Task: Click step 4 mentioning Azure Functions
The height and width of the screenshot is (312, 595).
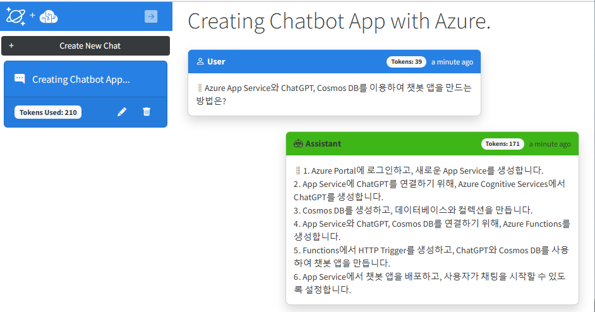Action: pos(432,230)
